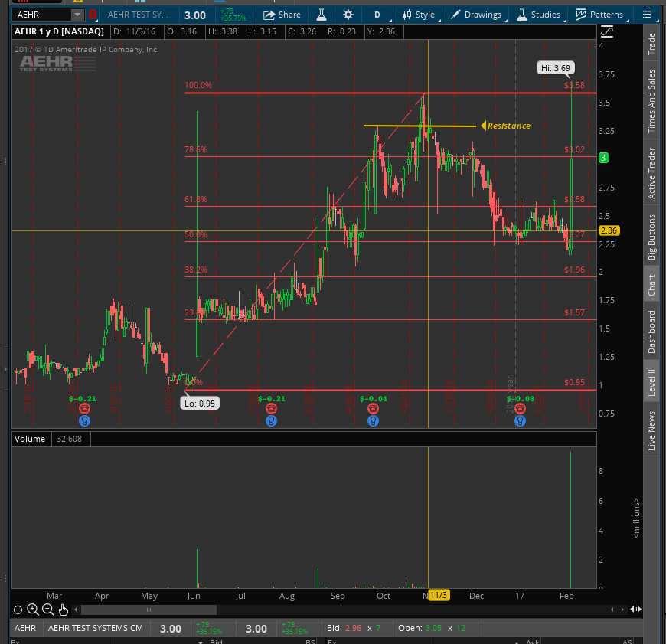Click the AEHR symbol input field
Viewport: 666px width, 644px height.
[41, 15]
